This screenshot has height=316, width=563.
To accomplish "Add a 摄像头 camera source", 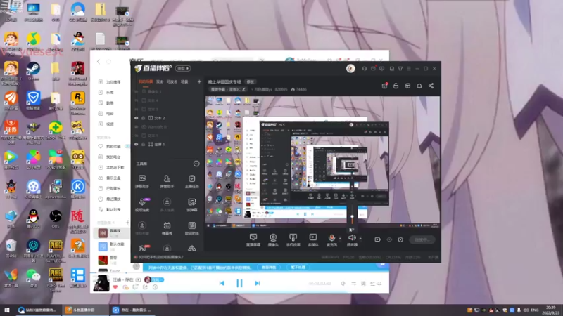I will pyautogui.click(x=273, y=239).
